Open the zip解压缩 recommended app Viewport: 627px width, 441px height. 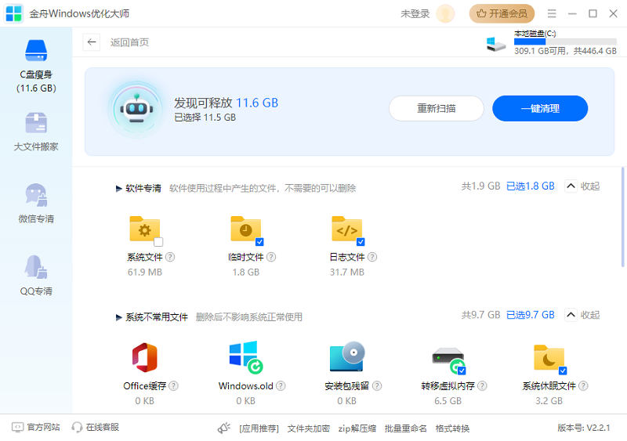coord(357,428)
